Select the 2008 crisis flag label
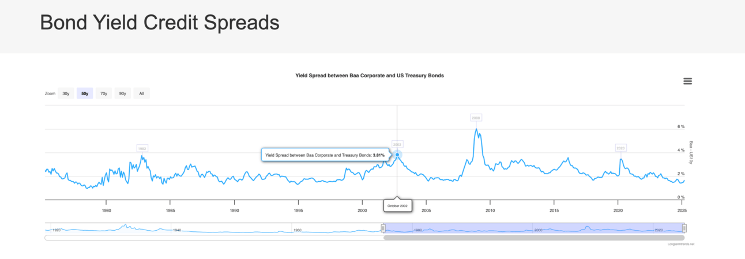The image size is (745, 259). pyautogui.click(x=476, y=118)
